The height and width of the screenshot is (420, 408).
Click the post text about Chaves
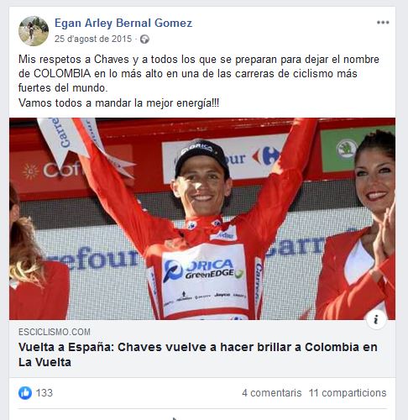tap(199, 81)
